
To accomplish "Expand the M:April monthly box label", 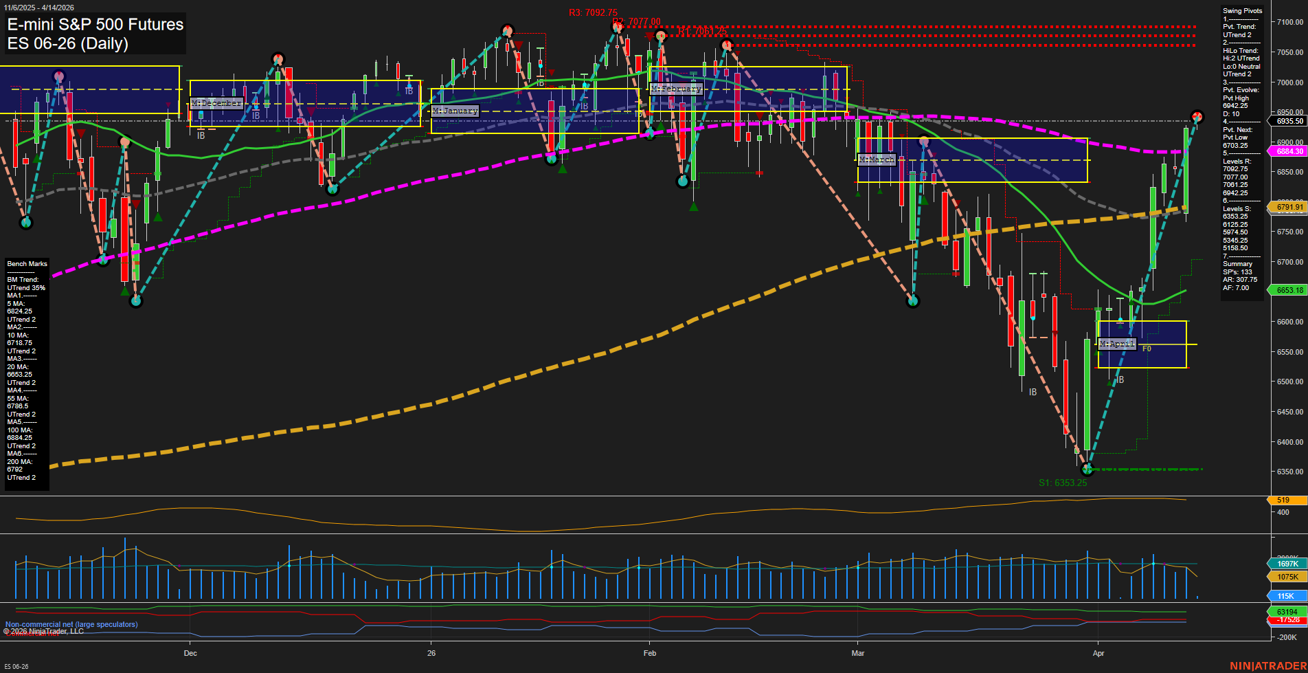I will click(x=1118, y=343).
